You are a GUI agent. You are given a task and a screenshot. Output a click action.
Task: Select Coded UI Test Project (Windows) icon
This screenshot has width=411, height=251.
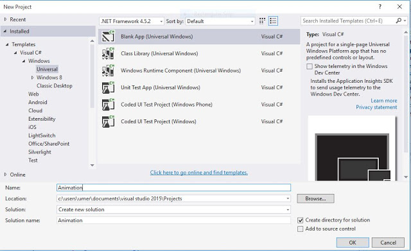point(109,121)
